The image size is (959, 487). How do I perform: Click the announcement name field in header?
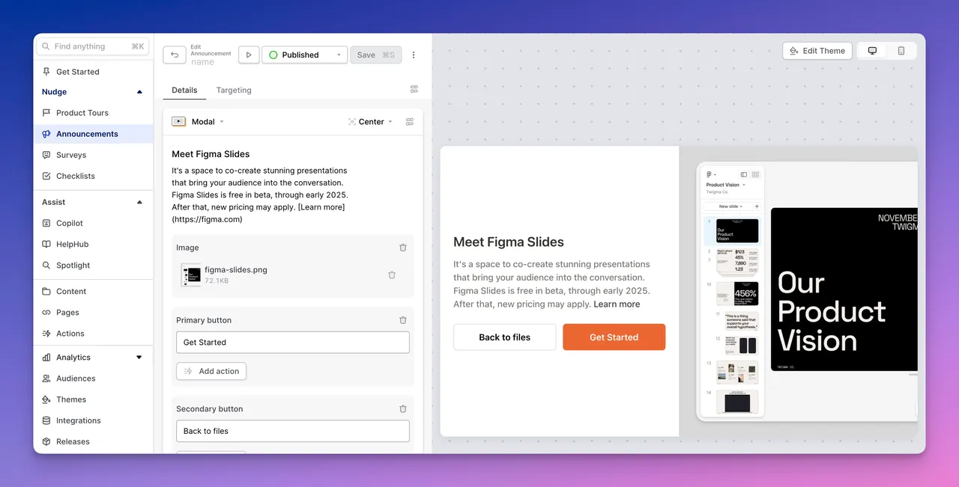coord(202,62)
